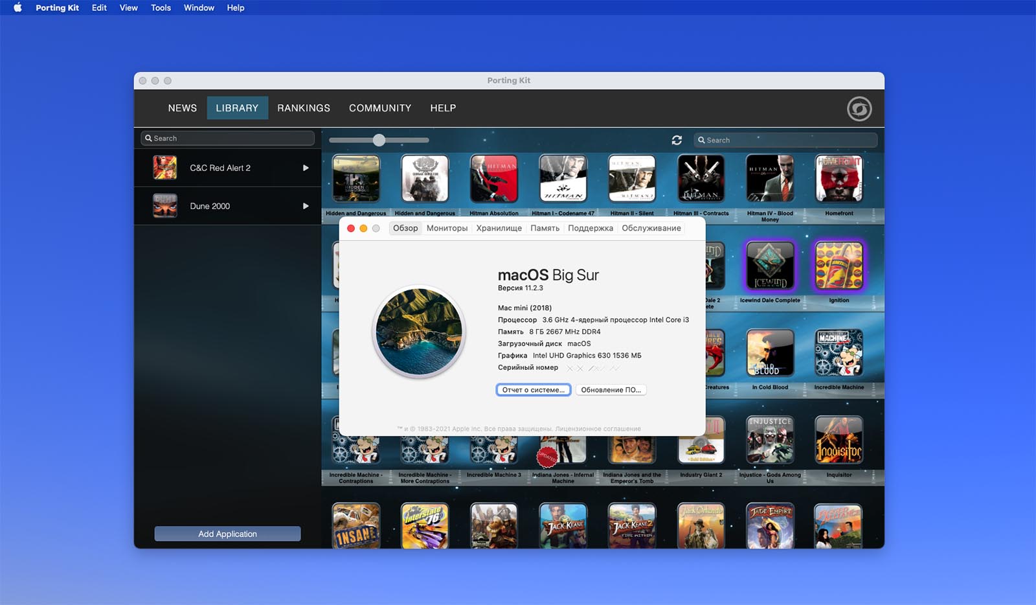1036x605 pixels.
Task: Open the Обслуживание tab
Action: pos(651,228)
